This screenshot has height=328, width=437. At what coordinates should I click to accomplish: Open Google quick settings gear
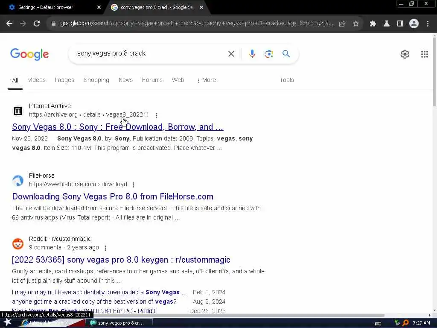coord(405,54)
